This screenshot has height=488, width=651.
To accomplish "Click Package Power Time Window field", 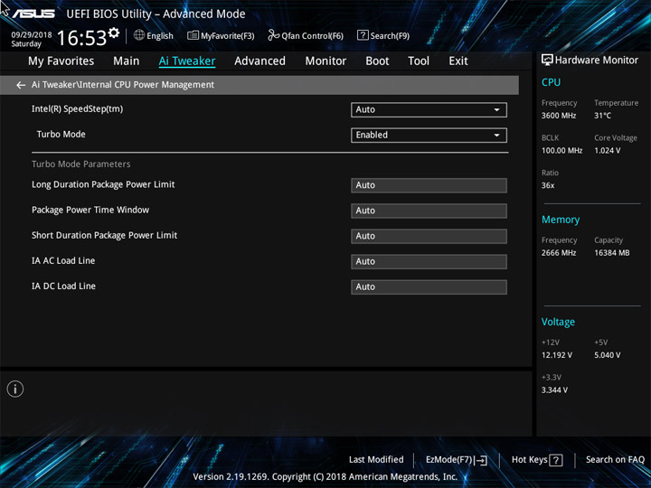I will [429, 211].
